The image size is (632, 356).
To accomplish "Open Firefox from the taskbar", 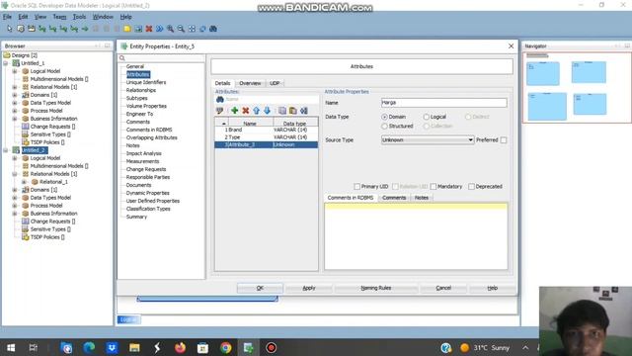I will (x=180, y=347).
